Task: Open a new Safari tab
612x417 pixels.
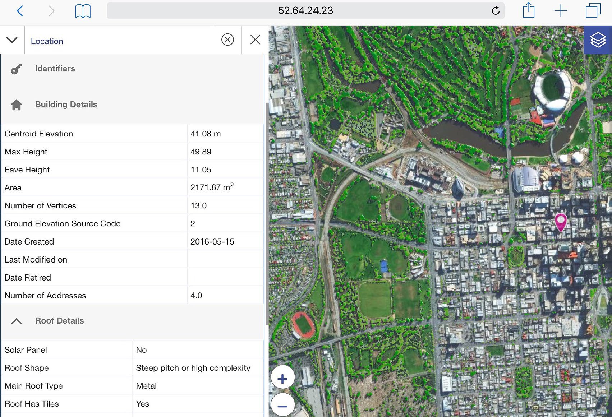Action: 561,11
